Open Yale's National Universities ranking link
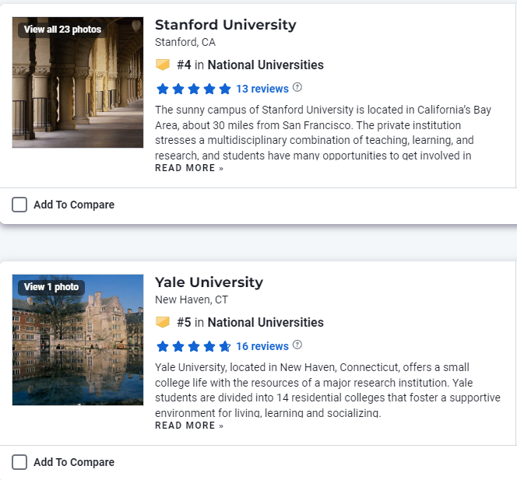517x480 pixels. [x=266, y=323]
